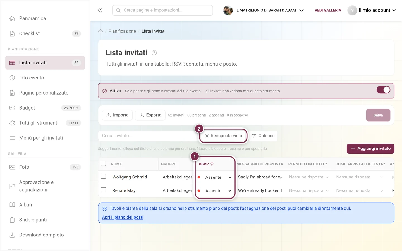Click the wedding couple avatar photo
The width and height of the screenshot is (402, 251).
tap(228, 10)
